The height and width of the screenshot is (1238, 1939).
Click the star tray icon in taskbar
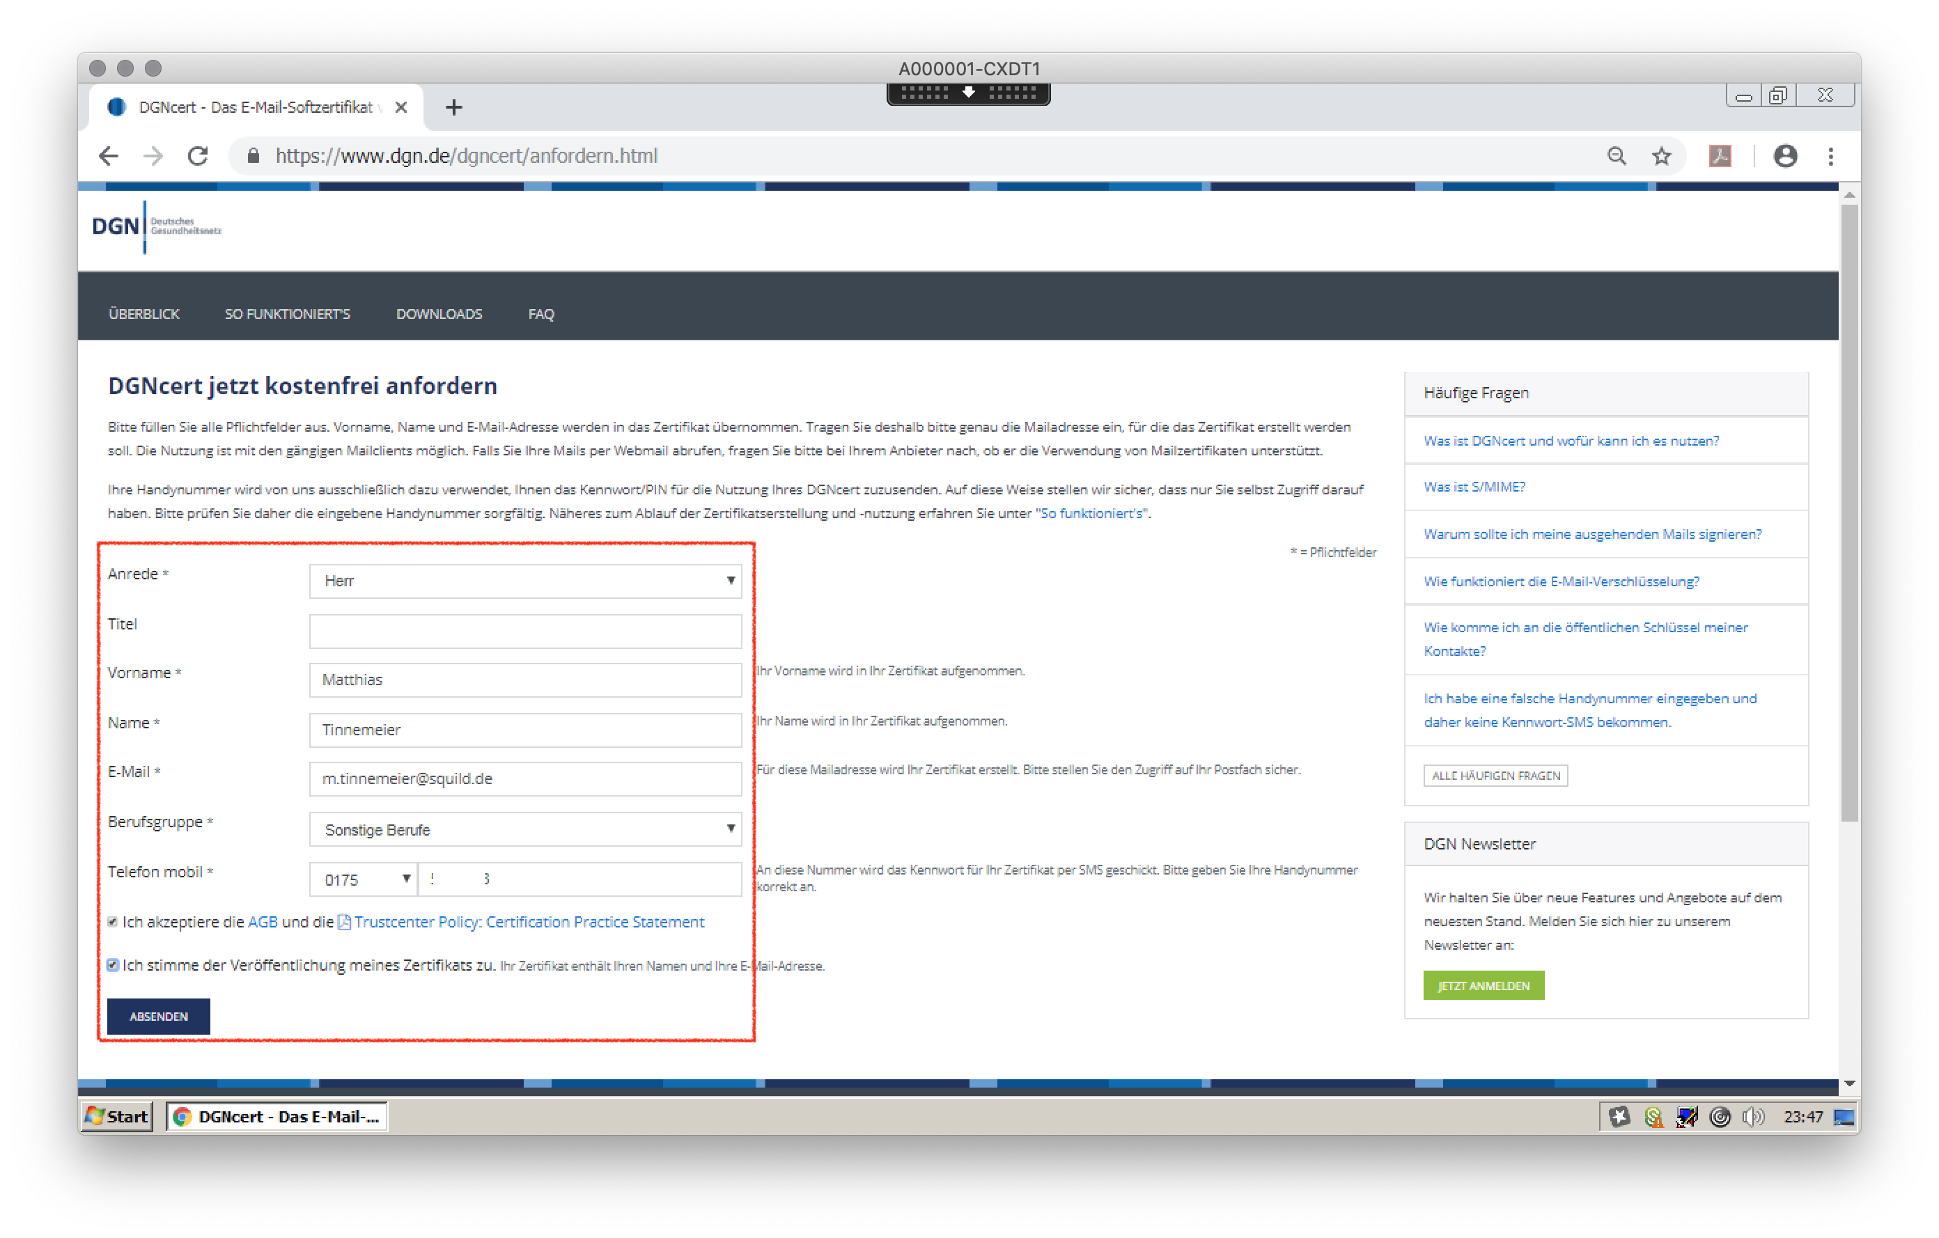1619,1116
